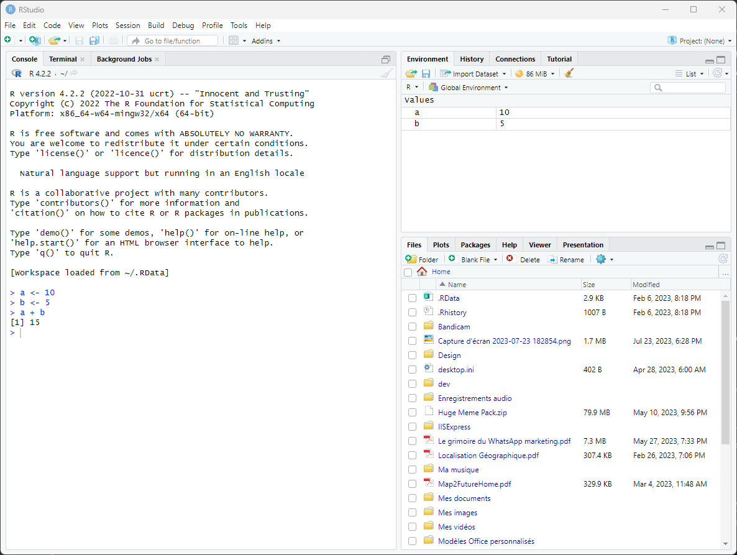
Task: Open the 86 MiB memory usage dropdown
Action: click(x=535, y=74)
